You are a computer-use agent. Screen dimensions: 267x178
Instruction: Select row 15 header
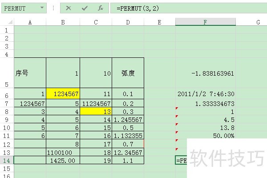click(x=7, y=168)
